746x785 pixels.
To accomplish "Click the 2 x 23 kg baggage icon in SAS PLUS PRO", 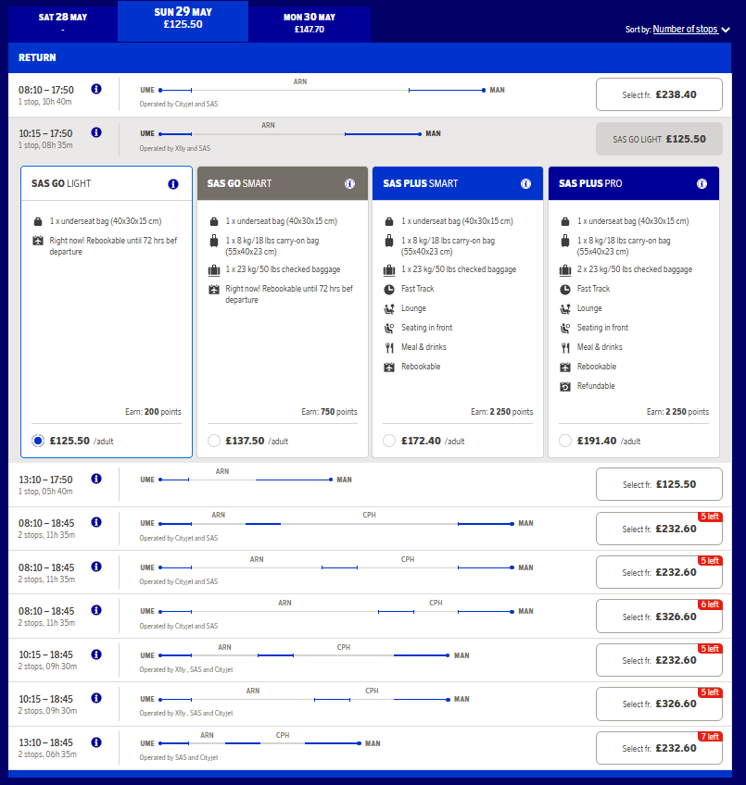I will coord(565,270).
